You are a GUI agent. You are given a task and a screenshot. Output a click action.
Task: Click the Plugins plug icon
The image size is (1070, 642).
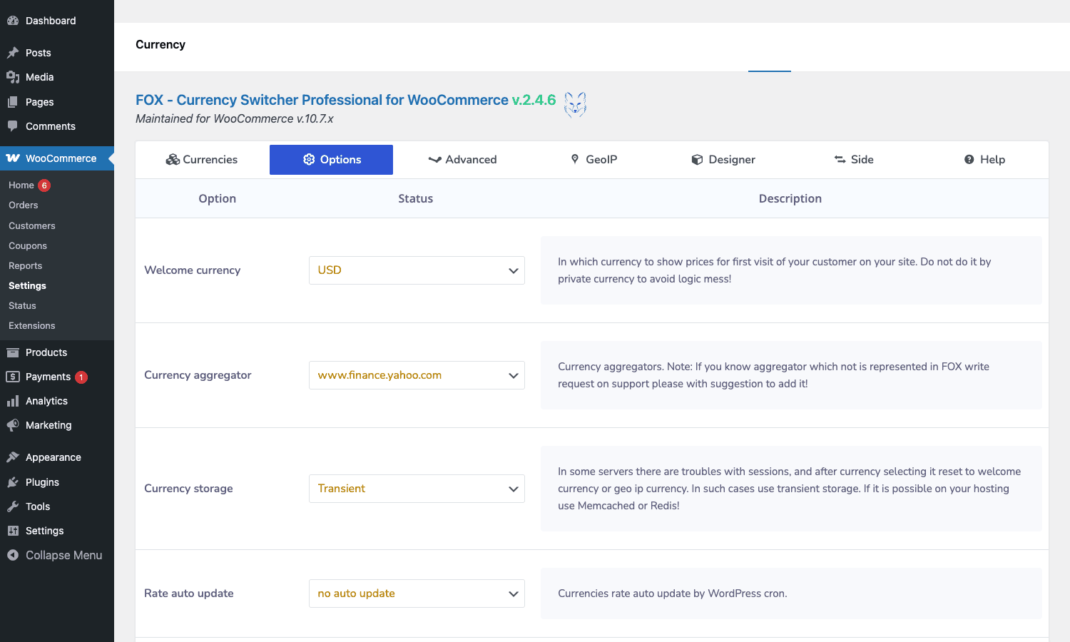tap(13, 482)
